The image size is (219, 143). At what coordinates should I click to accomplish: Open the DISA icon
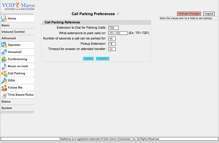(4, 81)
